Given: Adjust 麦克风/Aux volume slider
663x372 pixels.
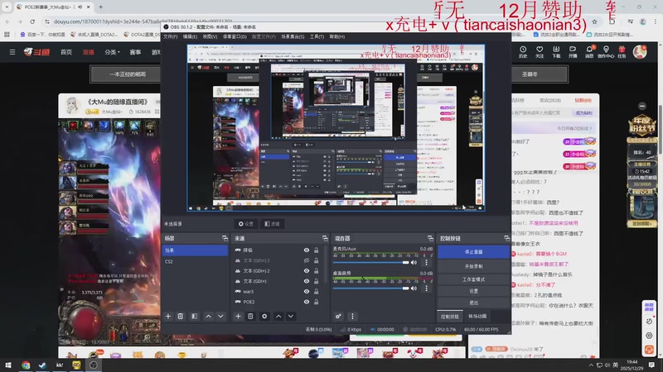Looking at the screenshot, I should 371,262.
